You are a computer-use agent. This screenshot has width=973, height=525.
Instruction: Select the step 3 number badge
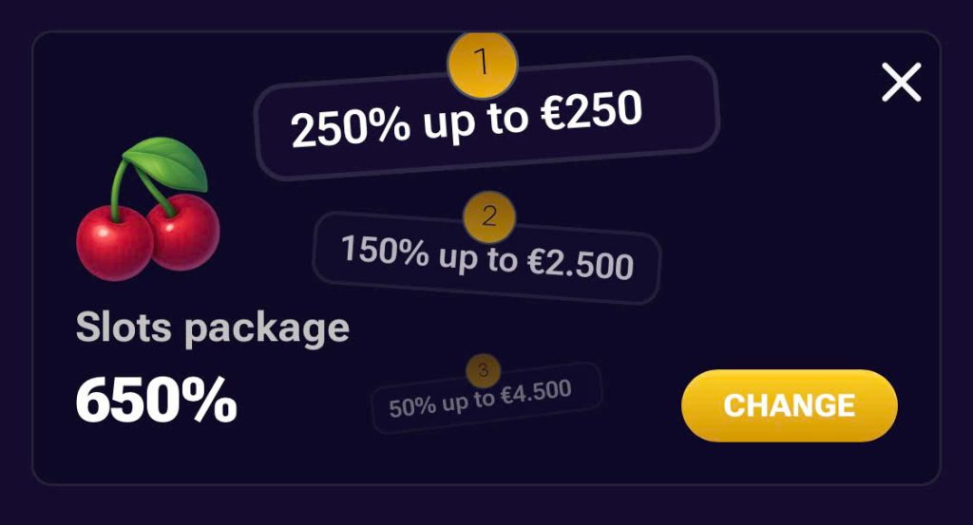tap(484, 369)
